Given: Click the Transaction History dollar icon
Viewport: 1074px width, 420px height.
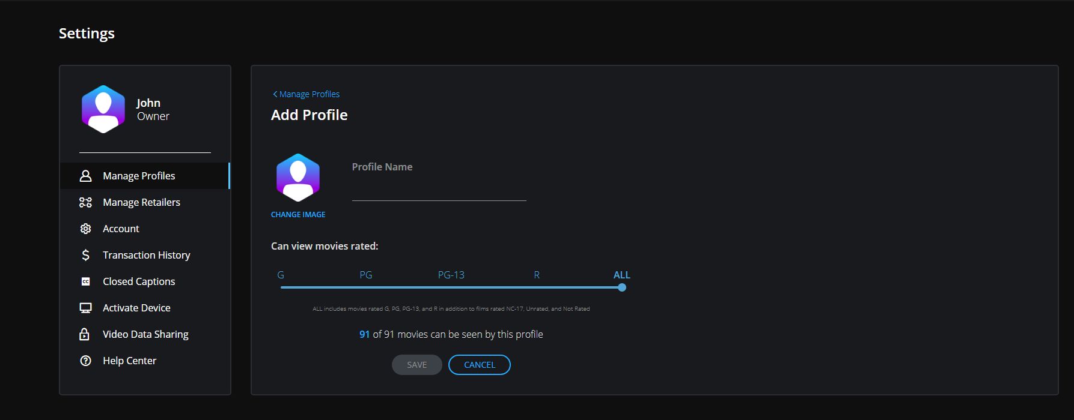Looking at the screenshot, I should tap(86, 255).
